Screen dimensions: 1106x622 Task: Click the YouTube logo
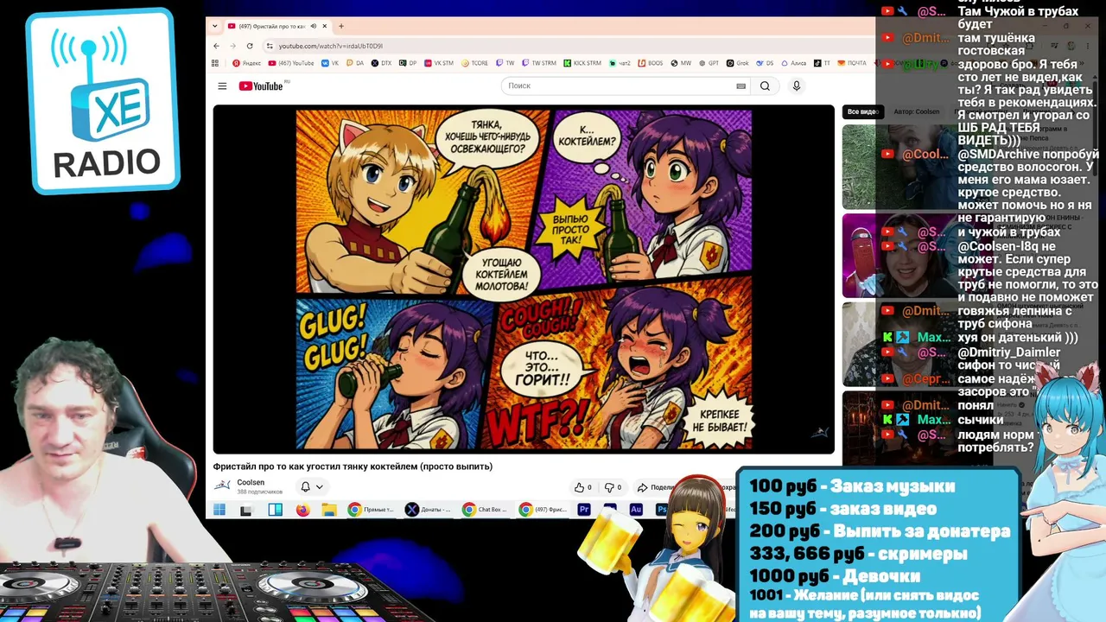click(x=261, y=86)
